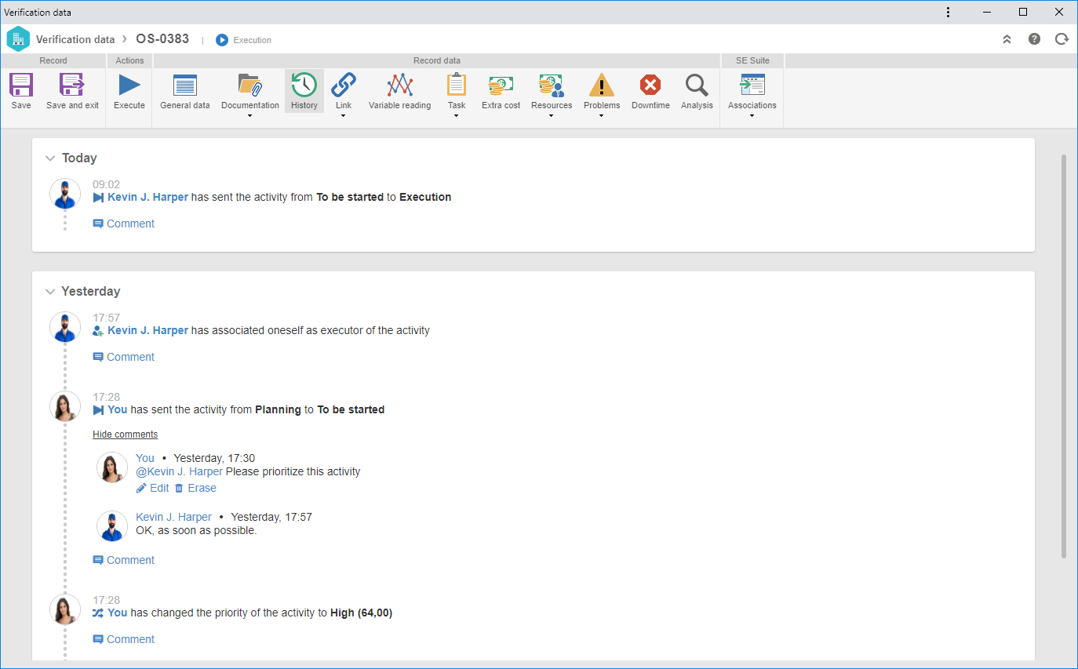Click Kevin J. Harper comment author name
The width and height of the screenshot is (1078, 669).
click(173, 517)
